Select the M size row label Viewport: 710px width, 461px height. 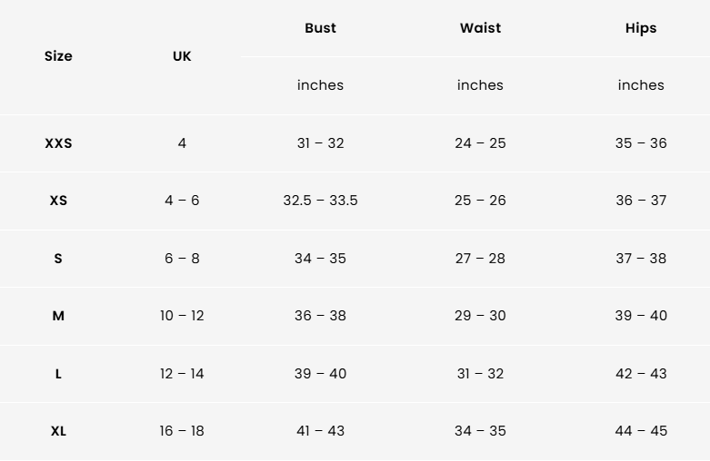pos(58,316)
